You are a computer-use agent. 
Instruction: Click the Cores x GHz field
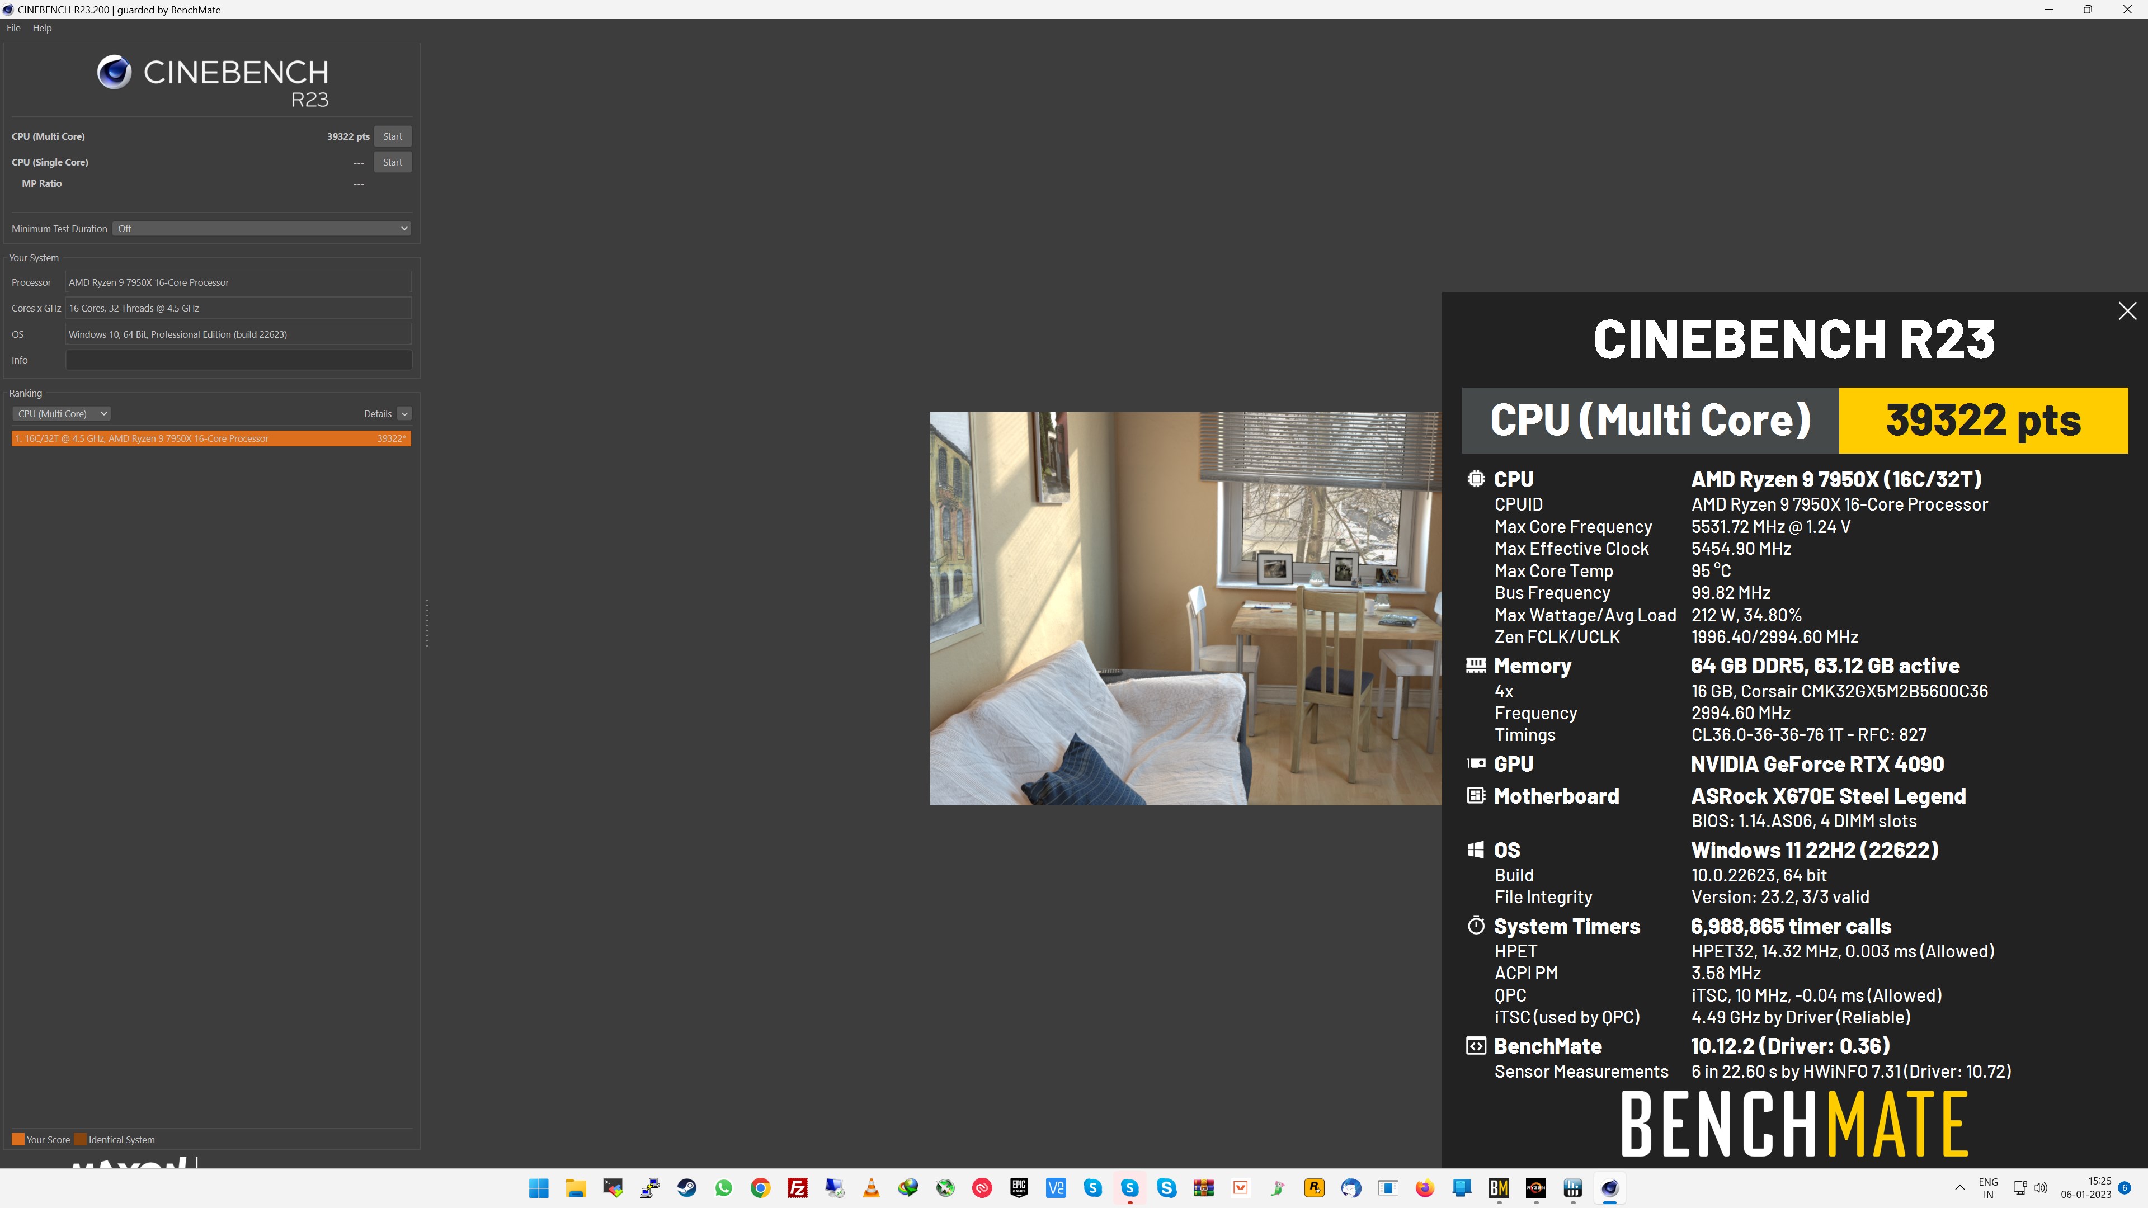tap(238, 309)
